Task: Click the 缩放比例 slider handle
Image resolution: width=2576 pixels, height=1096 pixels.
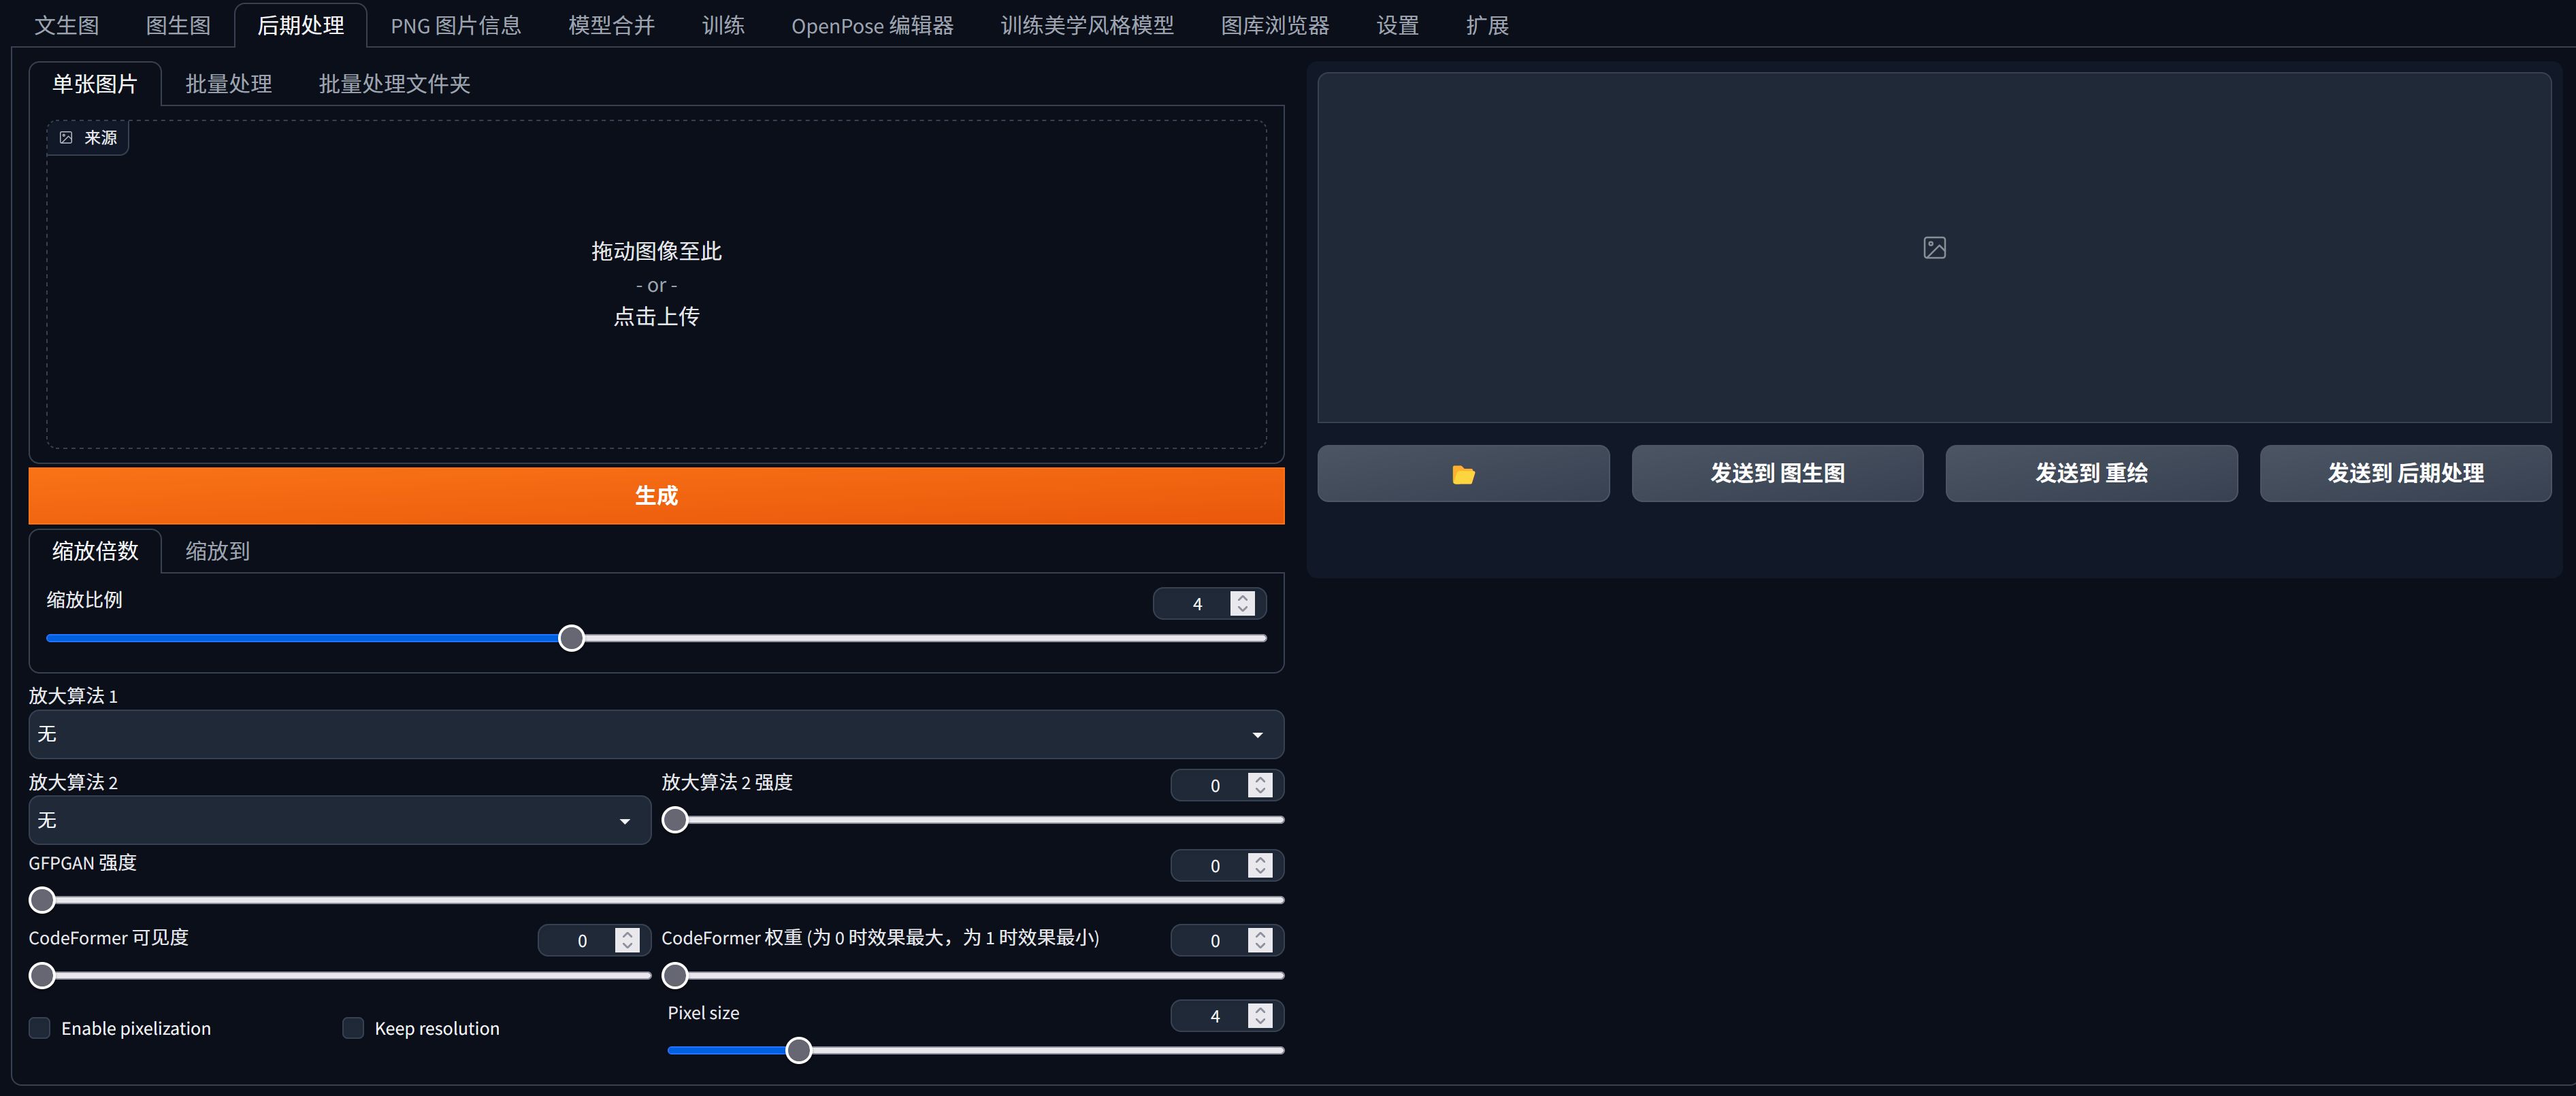Action: point(571,638)
